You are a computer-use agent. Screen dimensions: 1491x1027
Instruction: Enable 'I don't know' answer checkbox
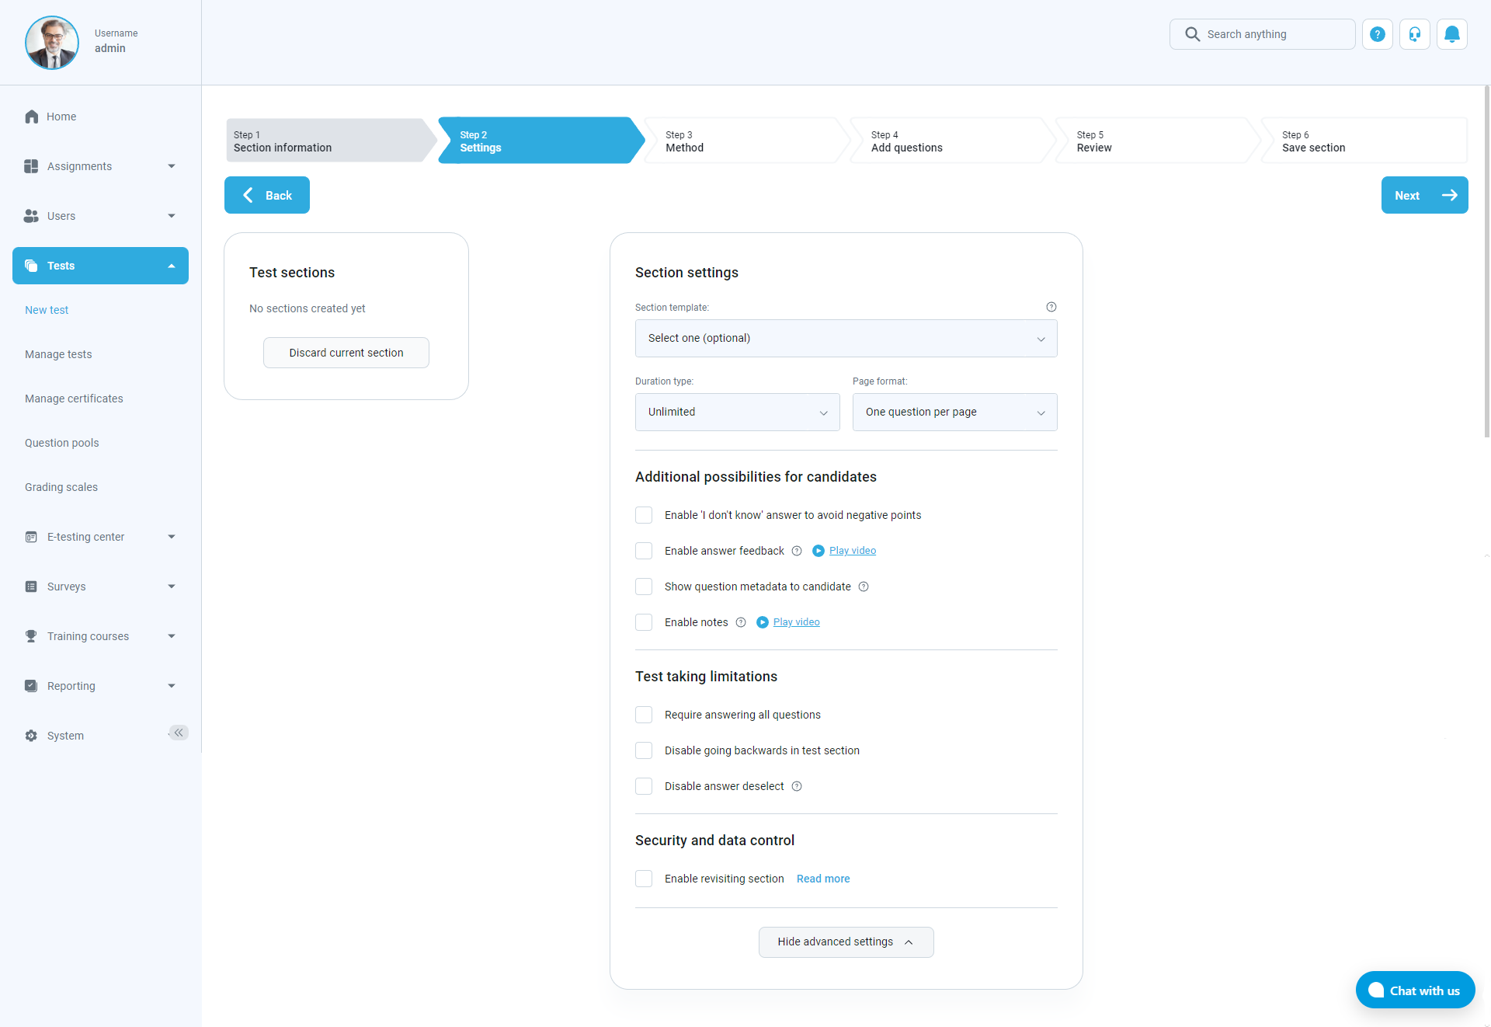click(x=644, y=515)
